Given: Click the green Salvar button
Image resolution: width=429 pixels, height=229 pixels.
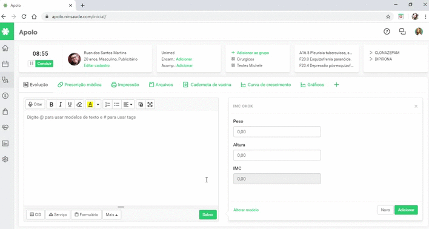Looking at the screenshot, I should 208,215.
